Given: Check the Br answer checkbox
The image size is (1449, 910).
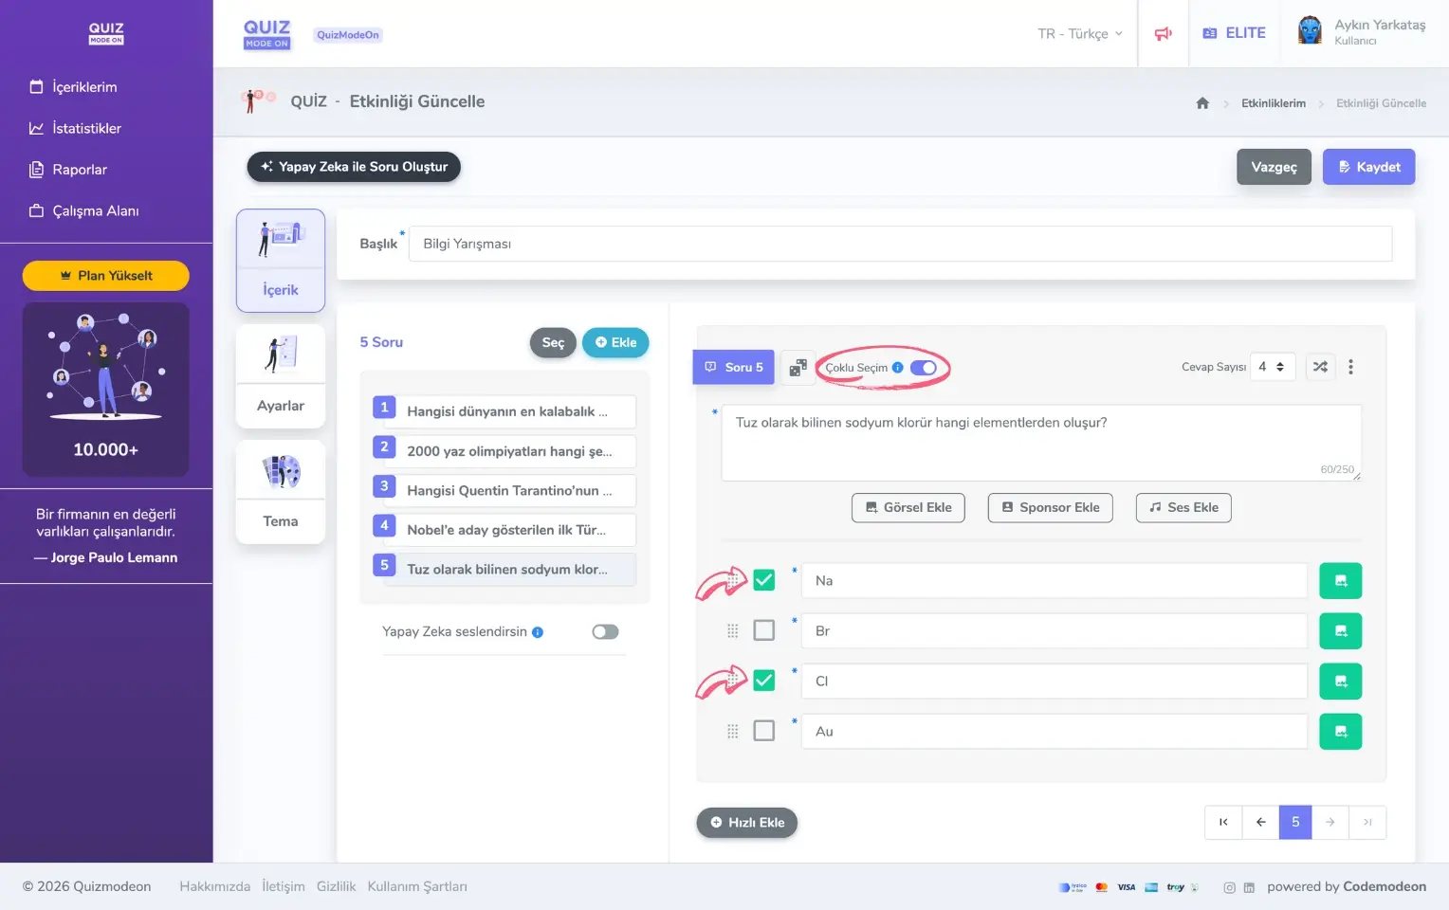Looking at the screenshot, I should (x=763, y=630).
